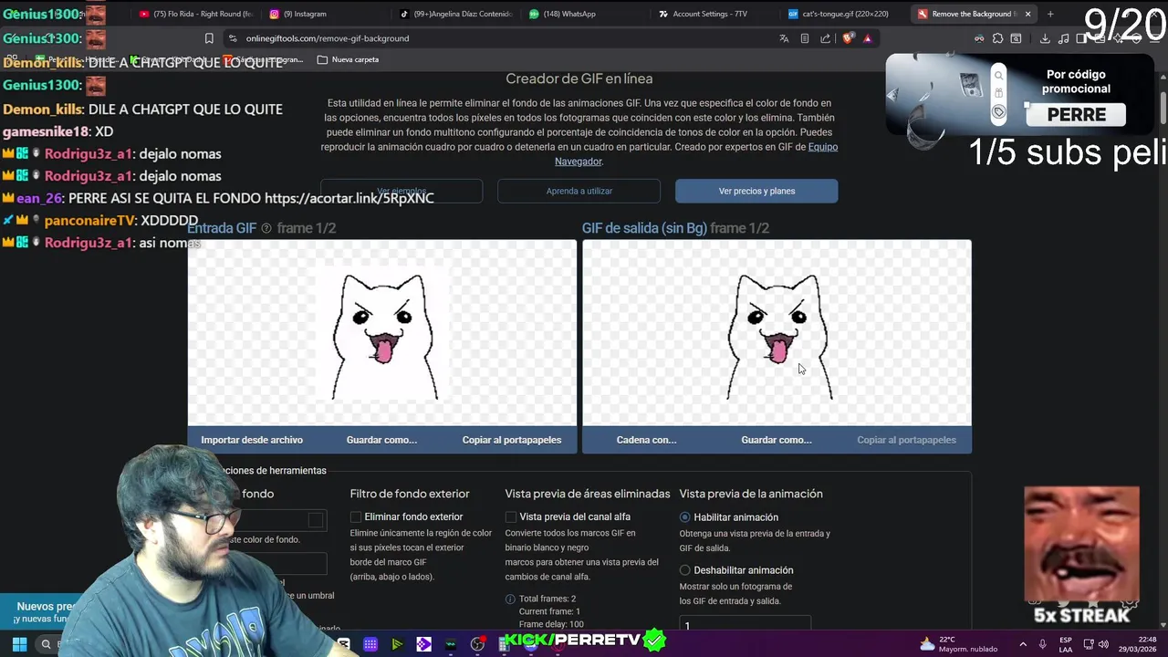Click the site settings icon beside the URL
The height and width of the screenshot is (657, 1168).
pos(233,38)
